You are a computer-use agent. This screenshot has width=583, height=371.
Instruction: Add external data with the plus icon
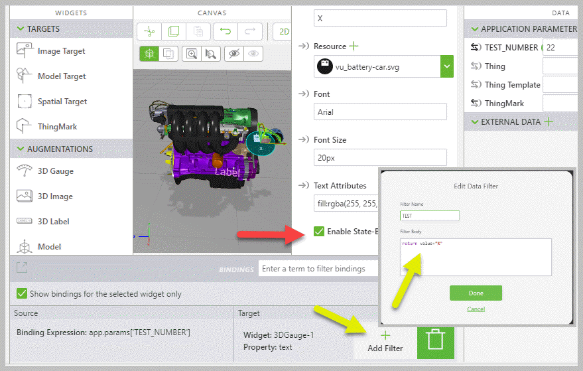548,121
